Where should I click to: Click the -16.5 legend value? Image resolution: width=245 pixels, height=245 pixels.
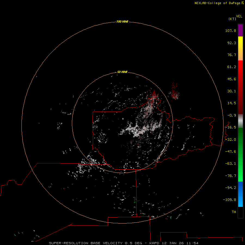[231, 127]
